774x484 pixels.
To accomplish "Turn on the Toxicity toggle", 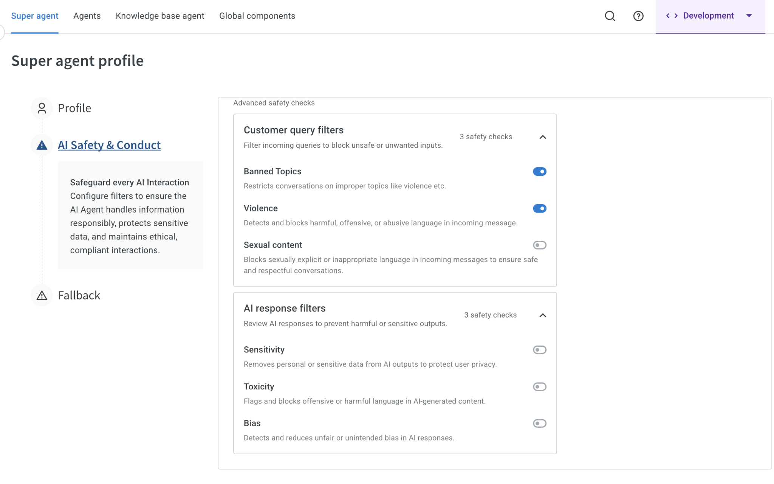I will tap(539, 386).
